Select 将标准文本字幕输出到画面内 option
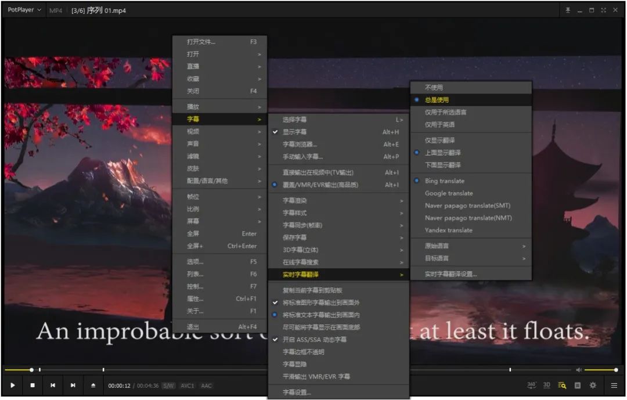Viewport: 627px width, 400px height. click(338, 315)
